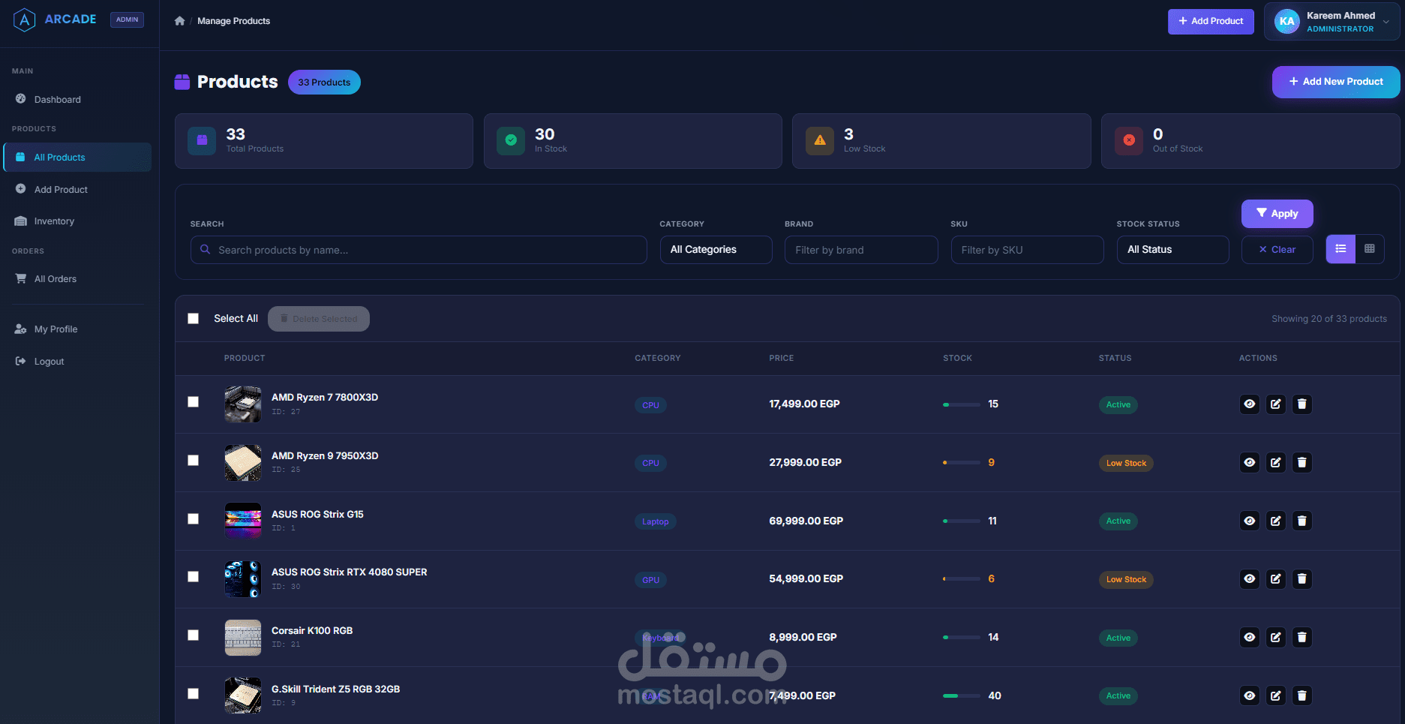Click the stock bar for AMD Ryzen 7 7800X3D
1405x724 pixels.
(962, 404)
